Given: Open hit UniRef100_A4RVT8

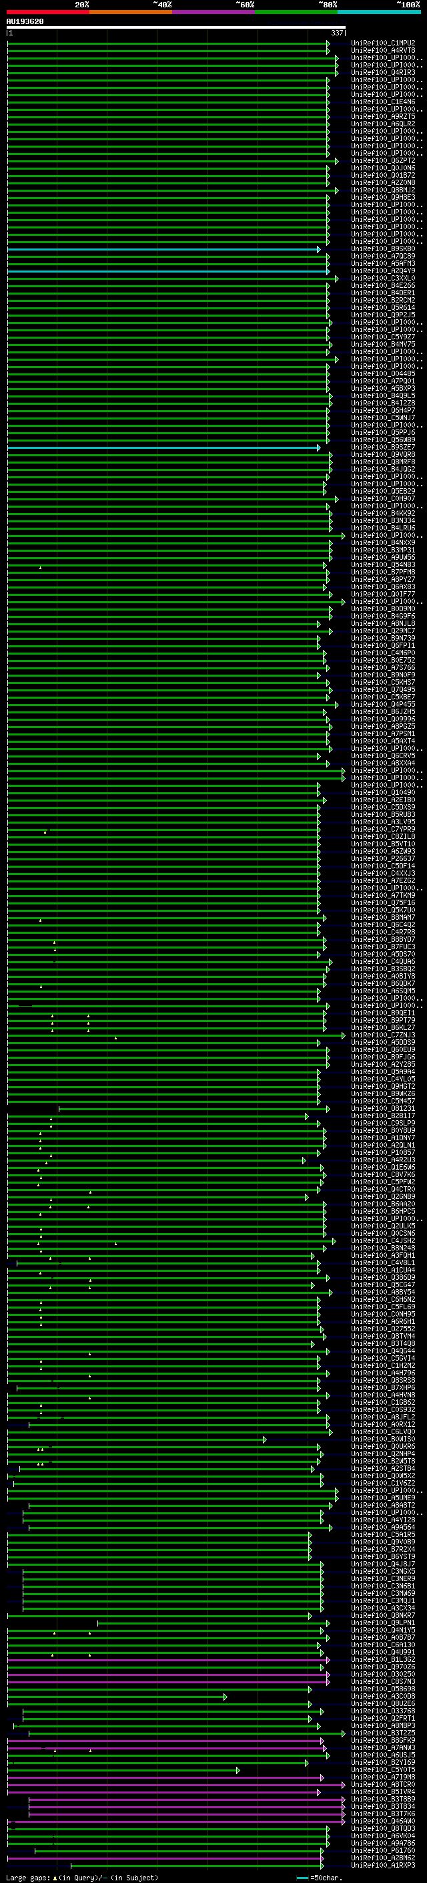Looking at the screenshot, I should click(x=383, y=51).
